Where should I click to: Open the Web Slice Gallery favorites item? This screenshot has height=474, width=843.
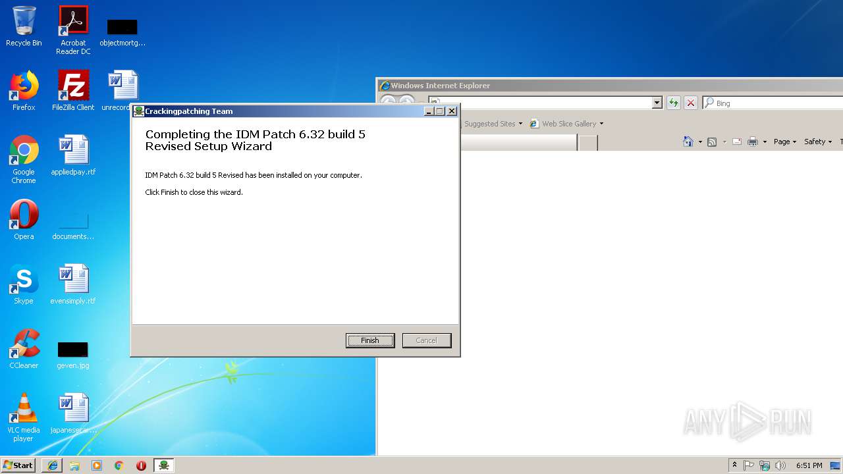click(566, 124)
